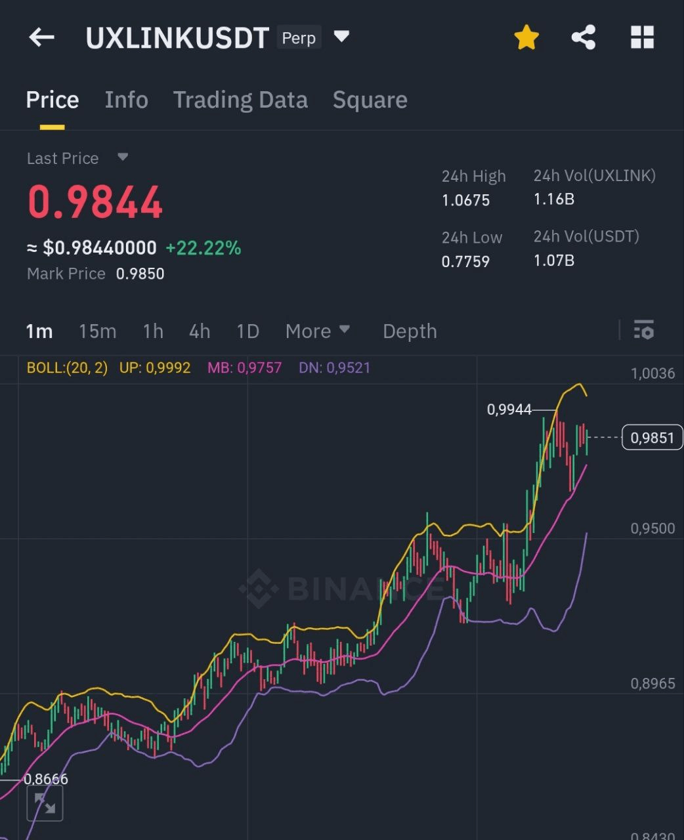
Task: Open the UXLINKUSDT pair selector dropdown arrow
Action: (x=341, y=36)
